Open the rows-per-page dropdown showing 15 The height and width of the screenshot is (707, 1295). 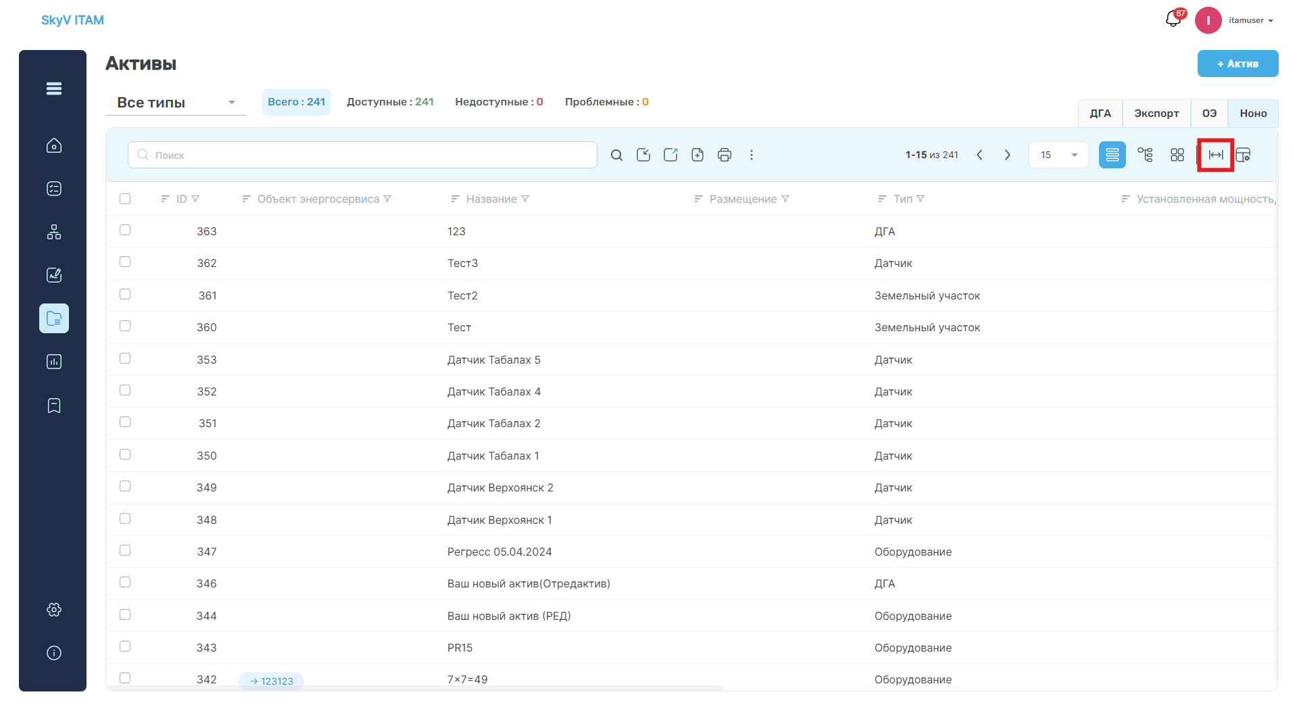pos(1058,155)
